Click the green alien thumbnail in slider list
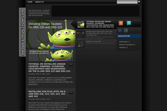The width and height of the screenshot is (167, 111). coord(81,24)
